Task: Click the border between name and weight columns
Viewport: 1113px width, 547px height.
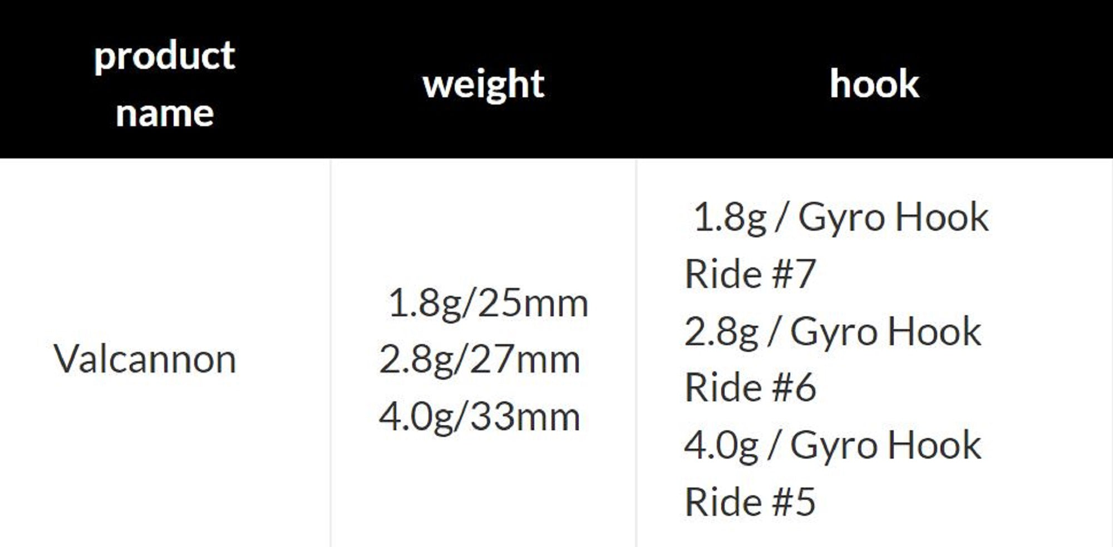Action: click(331, 356)
